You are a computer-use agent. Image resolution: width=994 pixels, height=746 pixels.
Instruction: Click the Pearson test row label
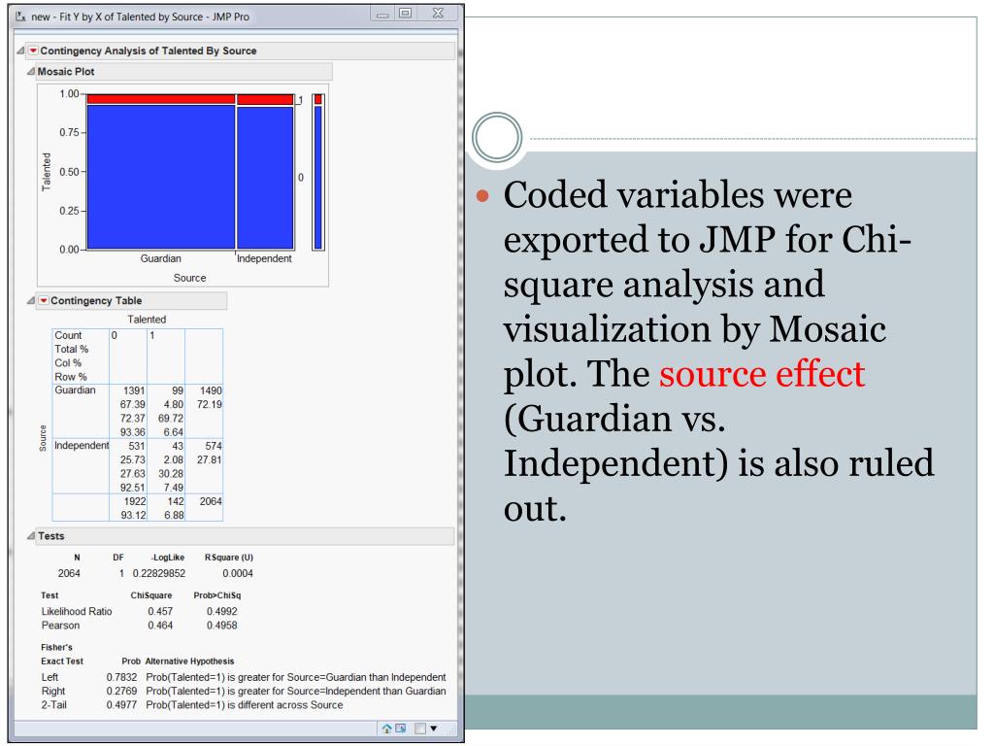point(61,626)
